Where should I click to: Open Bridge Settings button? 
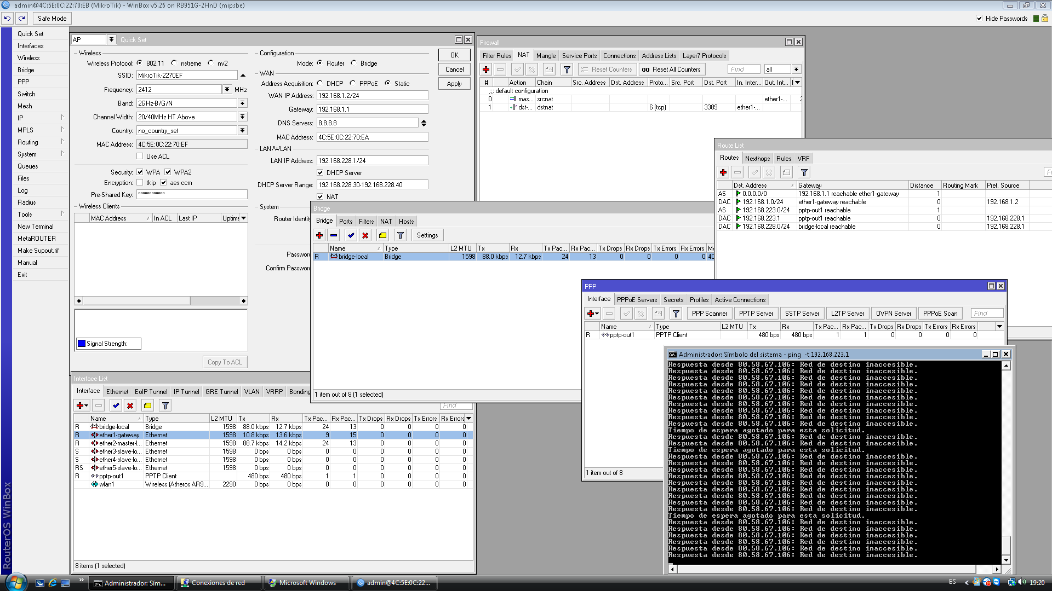click(427, 235)
